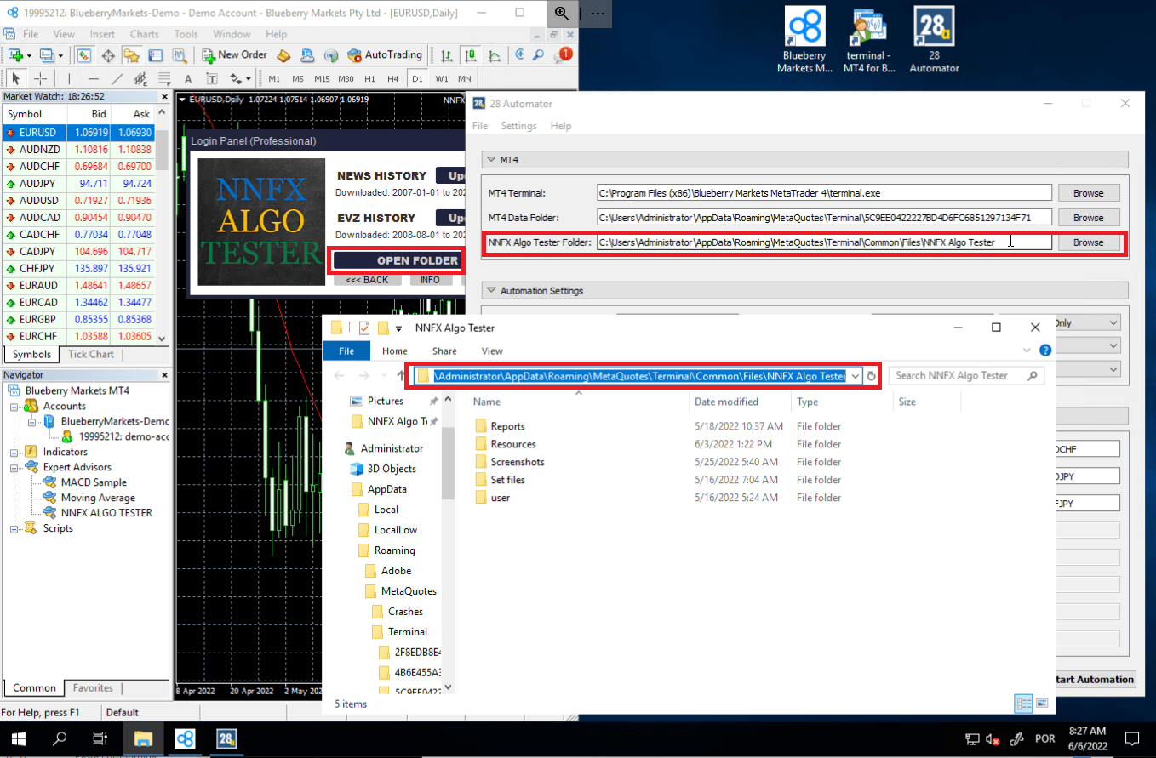
Task: Click the New Chart icon in MT4 toolbar
Action: tap(17, 55)
